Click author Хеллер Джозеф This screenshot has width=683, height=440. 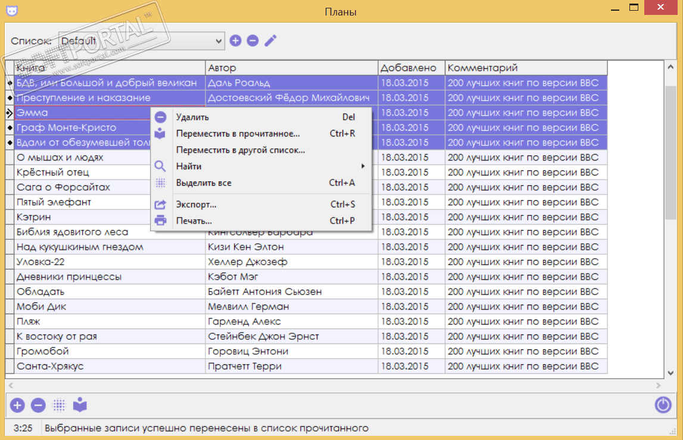291,262
